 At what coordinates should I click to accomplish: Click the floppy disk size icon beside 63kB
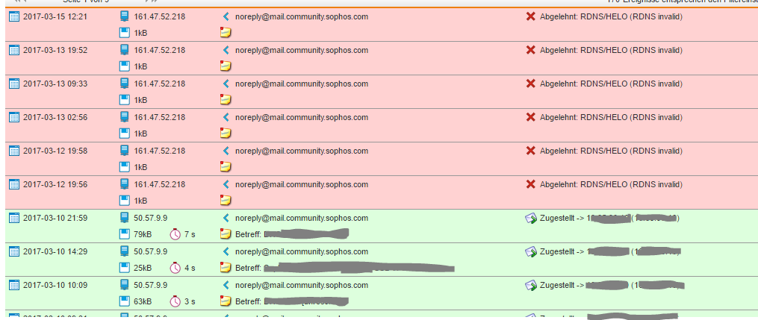[125, 301]
